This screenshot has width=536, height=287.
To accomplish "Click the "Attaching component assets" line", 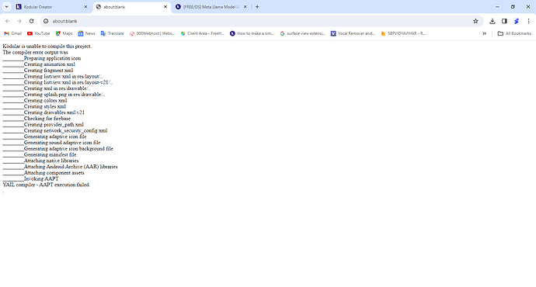I will click(x=54, y=173).
